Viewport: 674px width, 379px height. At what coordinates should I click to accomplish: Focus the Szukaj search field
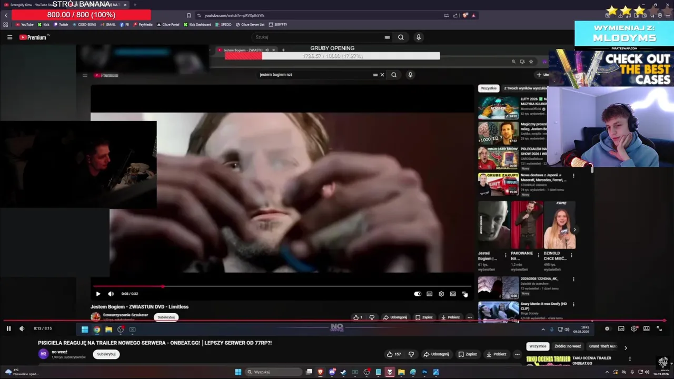(319, 37)
